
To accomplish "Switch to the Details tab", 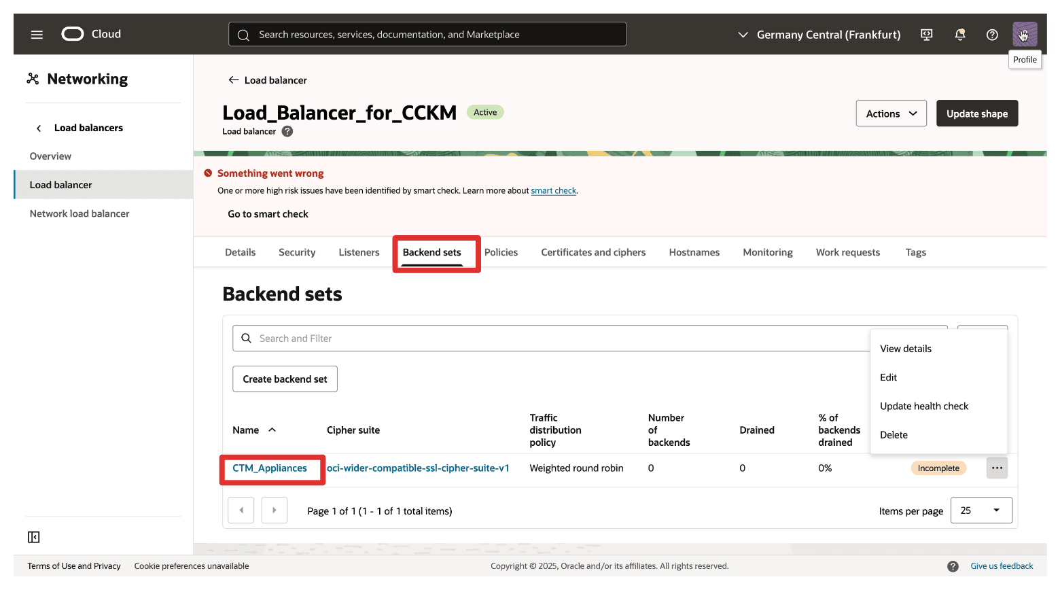I will (x=241, y=252).
